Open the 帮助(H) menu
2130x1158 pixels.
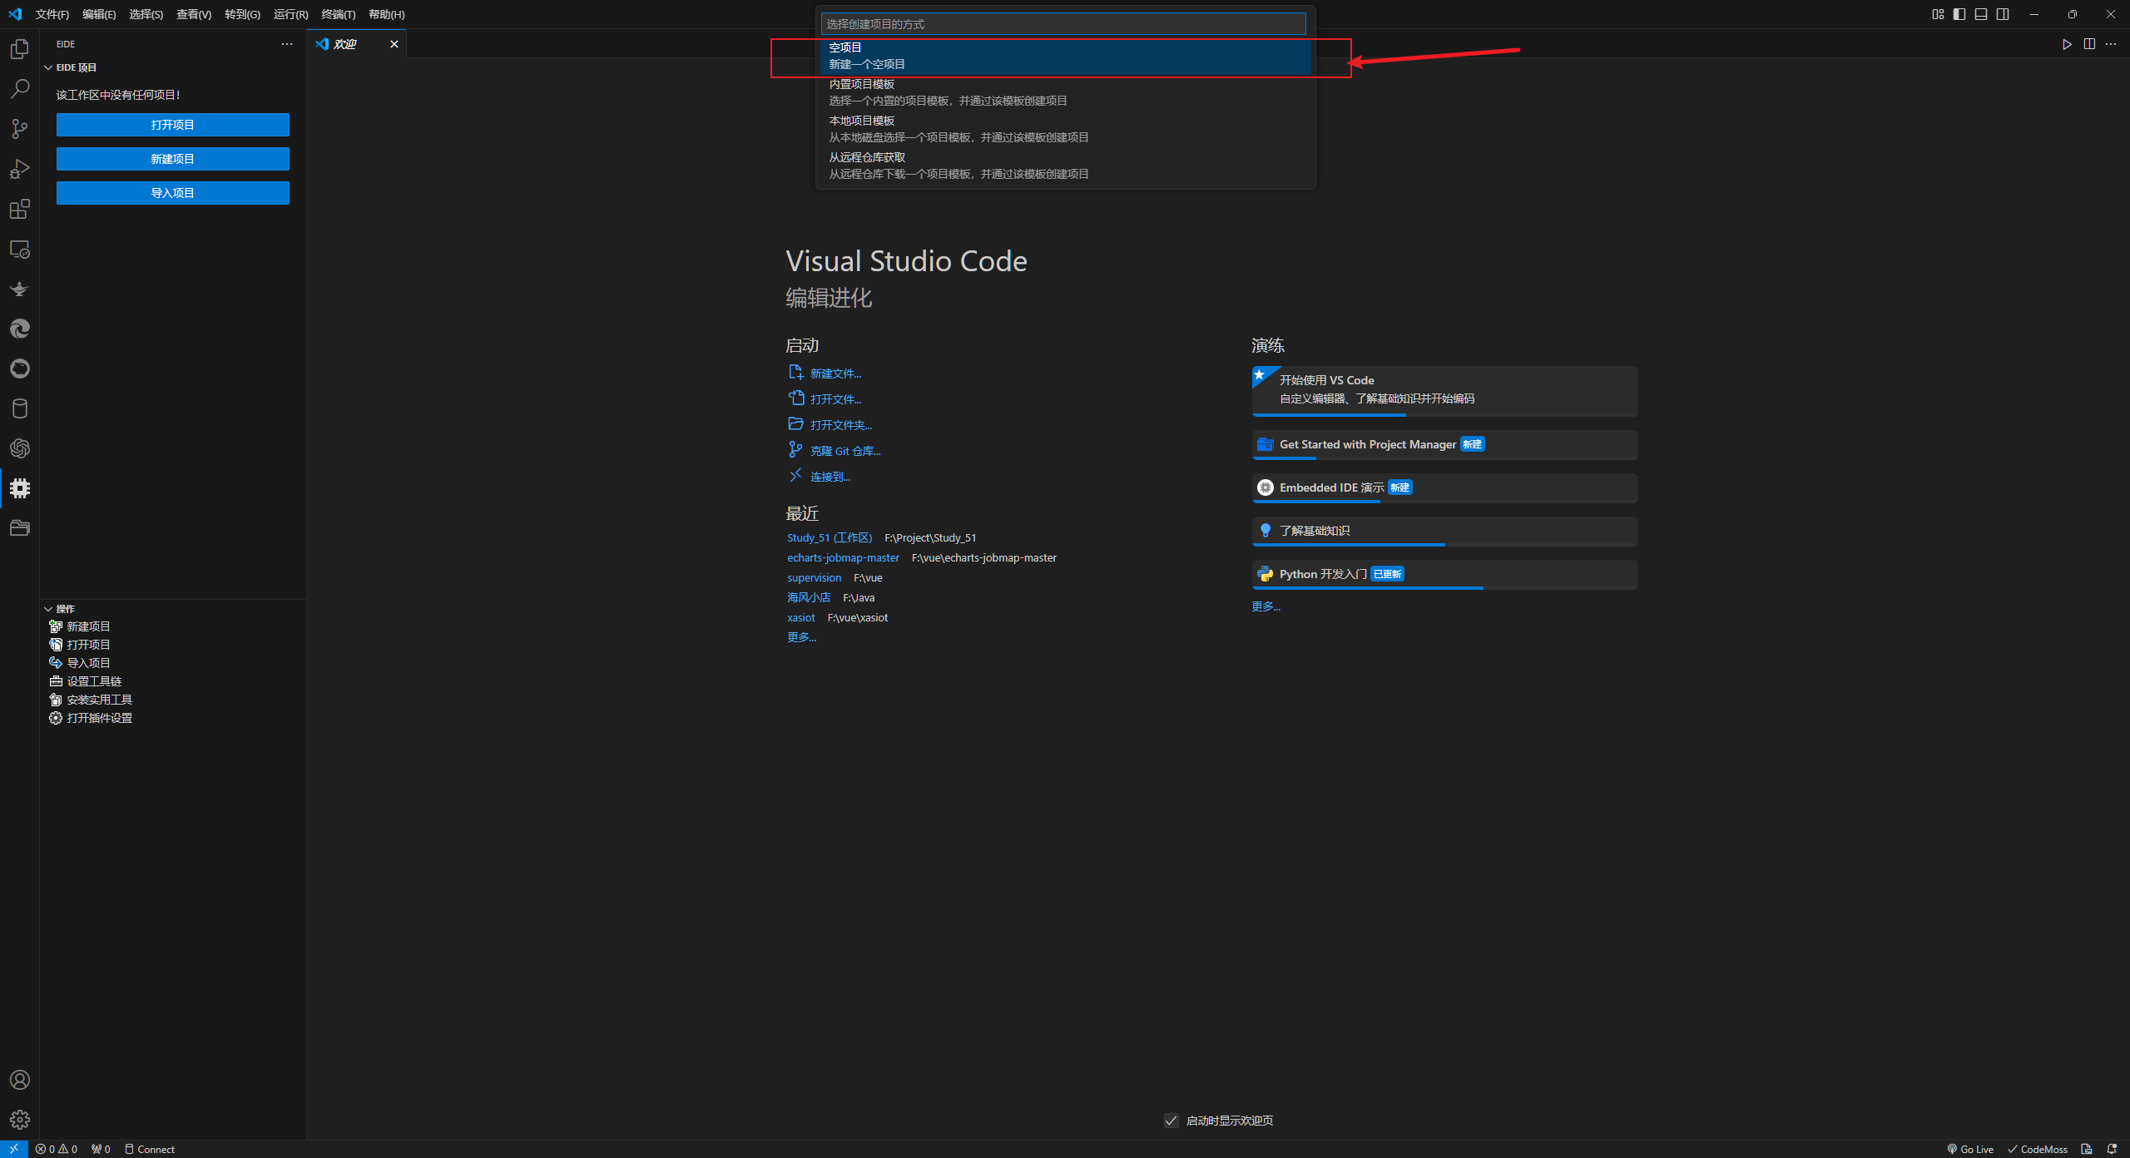[x=387, y=14]
